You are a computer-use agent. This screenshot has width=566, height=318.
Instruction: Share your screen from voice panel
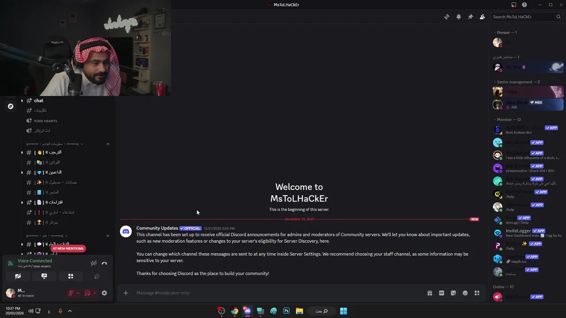coord(44,276)
